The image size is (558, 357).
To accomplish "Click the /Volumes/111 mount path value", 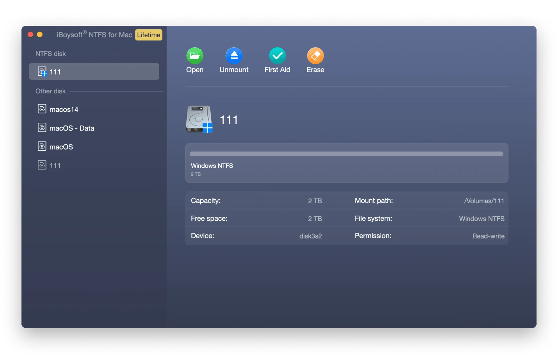I will click(x=484, y=201).
